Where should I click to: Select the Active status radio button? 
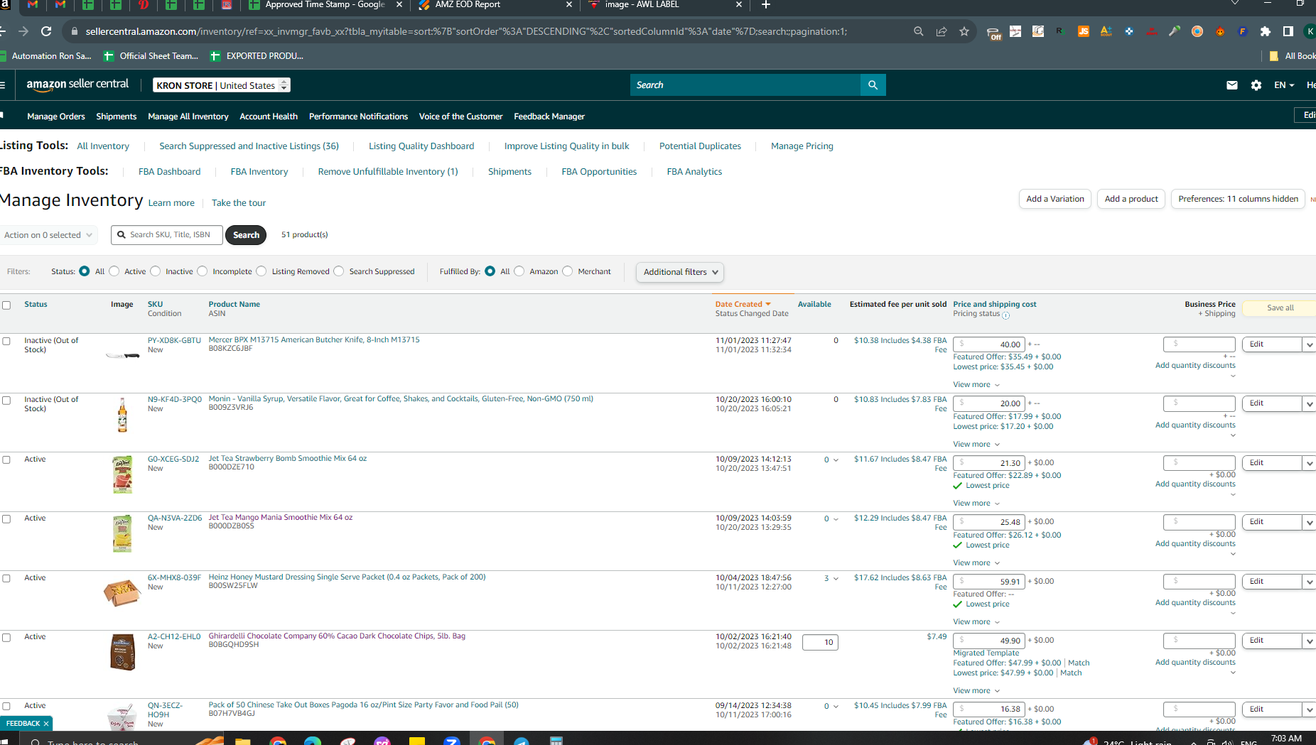point(114,271)
